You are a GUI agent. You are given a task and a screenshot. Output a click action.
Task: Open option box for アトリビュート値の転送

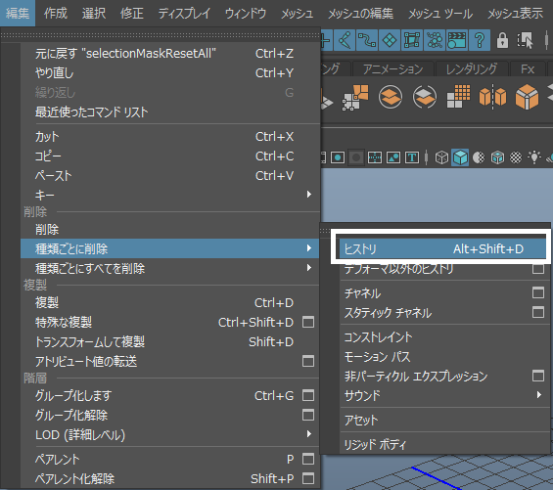tap(308, 361)
